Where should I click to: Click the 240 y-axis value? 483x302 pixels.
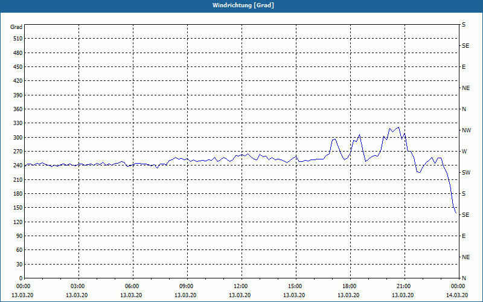click(18, 165)
